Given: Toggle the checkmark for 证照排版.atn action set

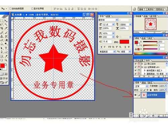Looking at the screenshot, I should click(136, 67).
